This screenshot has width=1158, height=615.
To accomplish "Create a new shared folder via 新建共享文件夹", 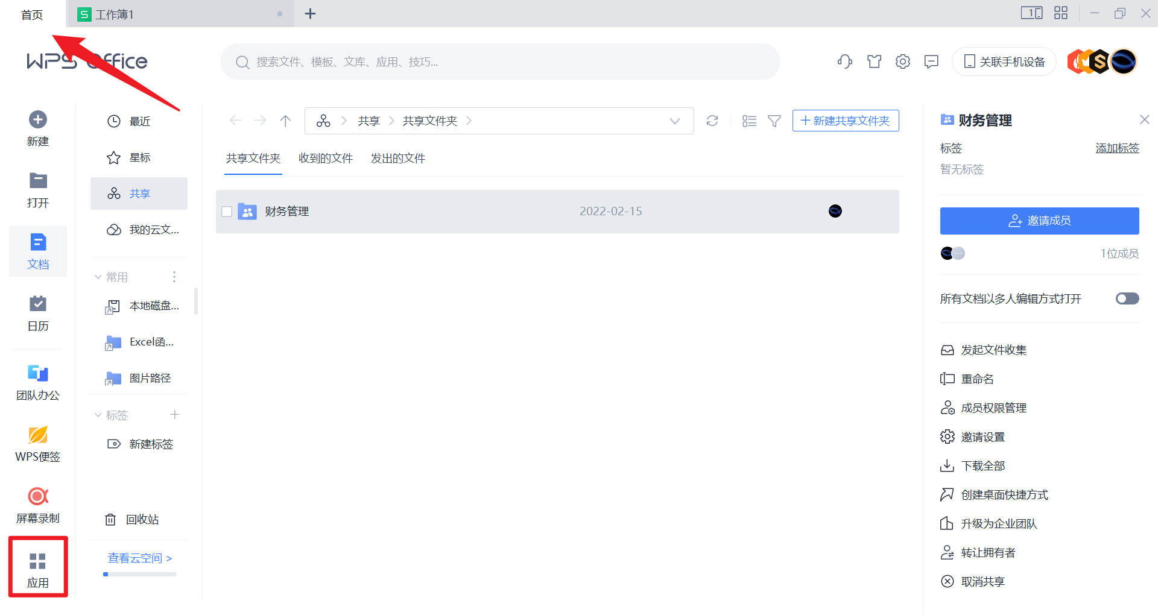I will point(846,121).
